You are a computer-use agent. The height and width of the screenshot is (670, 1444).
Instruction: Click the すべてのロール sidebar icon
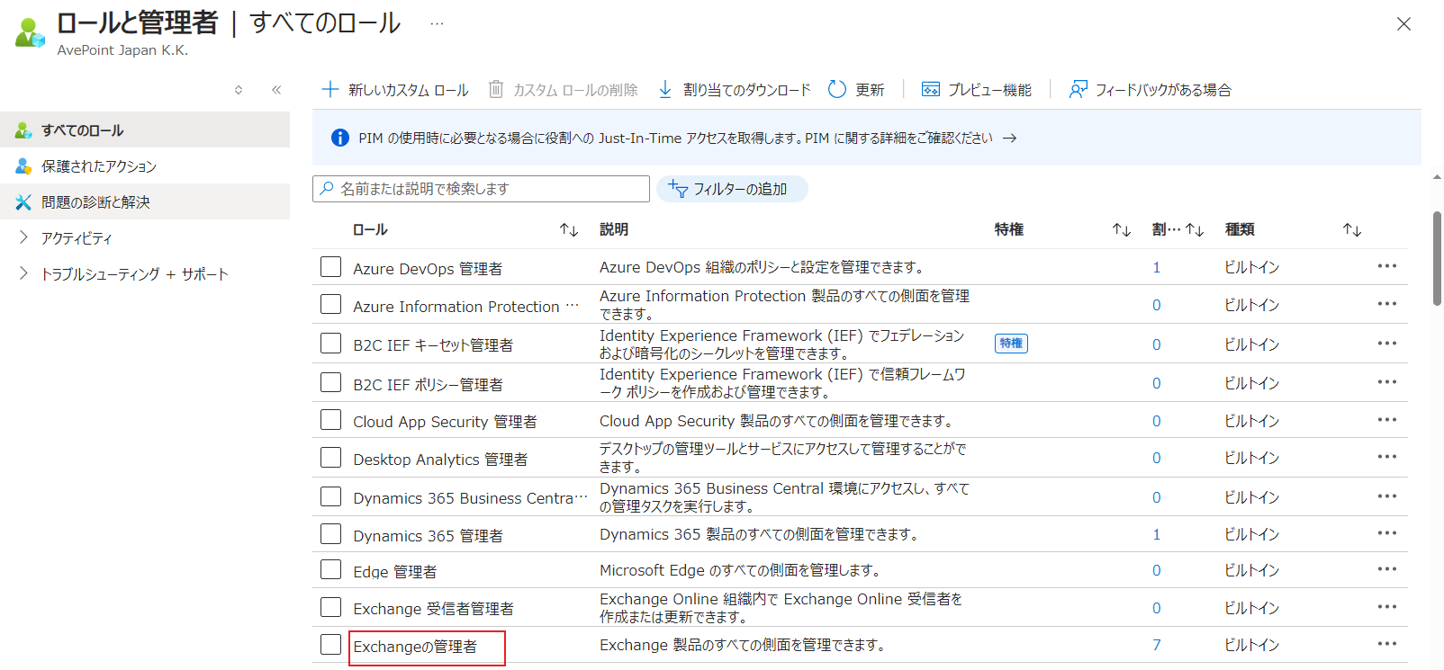pos(23,130)
